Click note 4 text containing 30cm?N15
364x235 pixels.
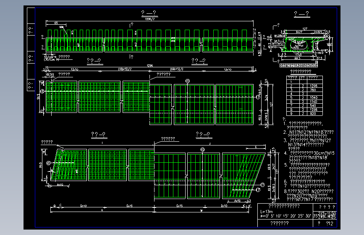point(309,153)
